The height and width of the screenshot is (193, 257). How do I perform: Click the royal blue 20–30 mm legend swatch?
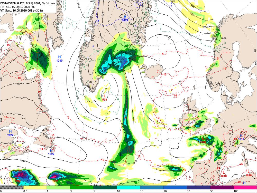coord(175,187)
